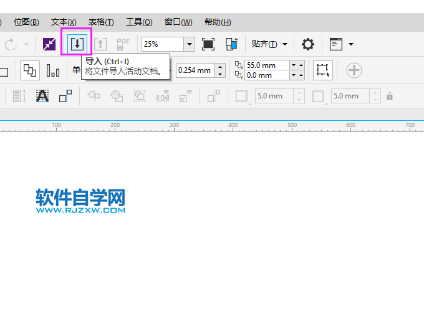Decrease the 0.254 mm nudge value
This screenshot has width=424, height=314.
(x=220, y=74)
